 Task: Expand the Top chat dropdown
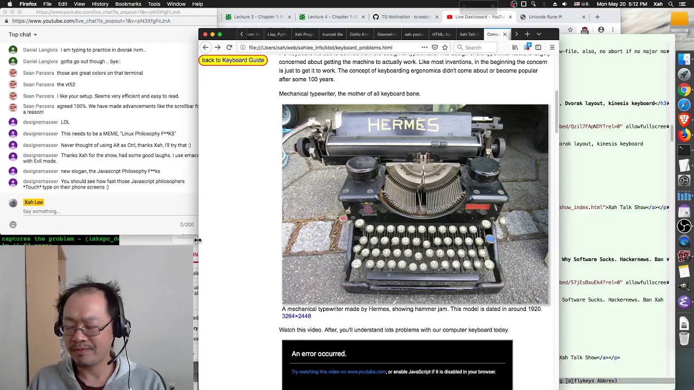point(23,35)
